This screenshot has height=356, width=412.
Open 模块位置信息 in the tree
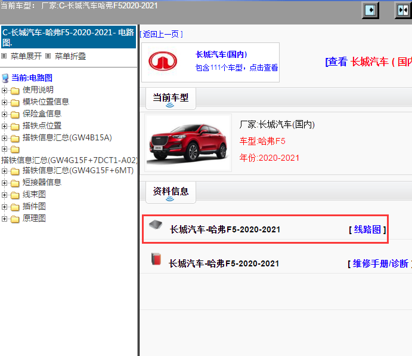tap(46, 102)
